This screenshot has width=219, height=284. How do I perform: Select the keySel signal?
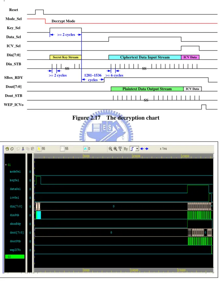point(14,180)
